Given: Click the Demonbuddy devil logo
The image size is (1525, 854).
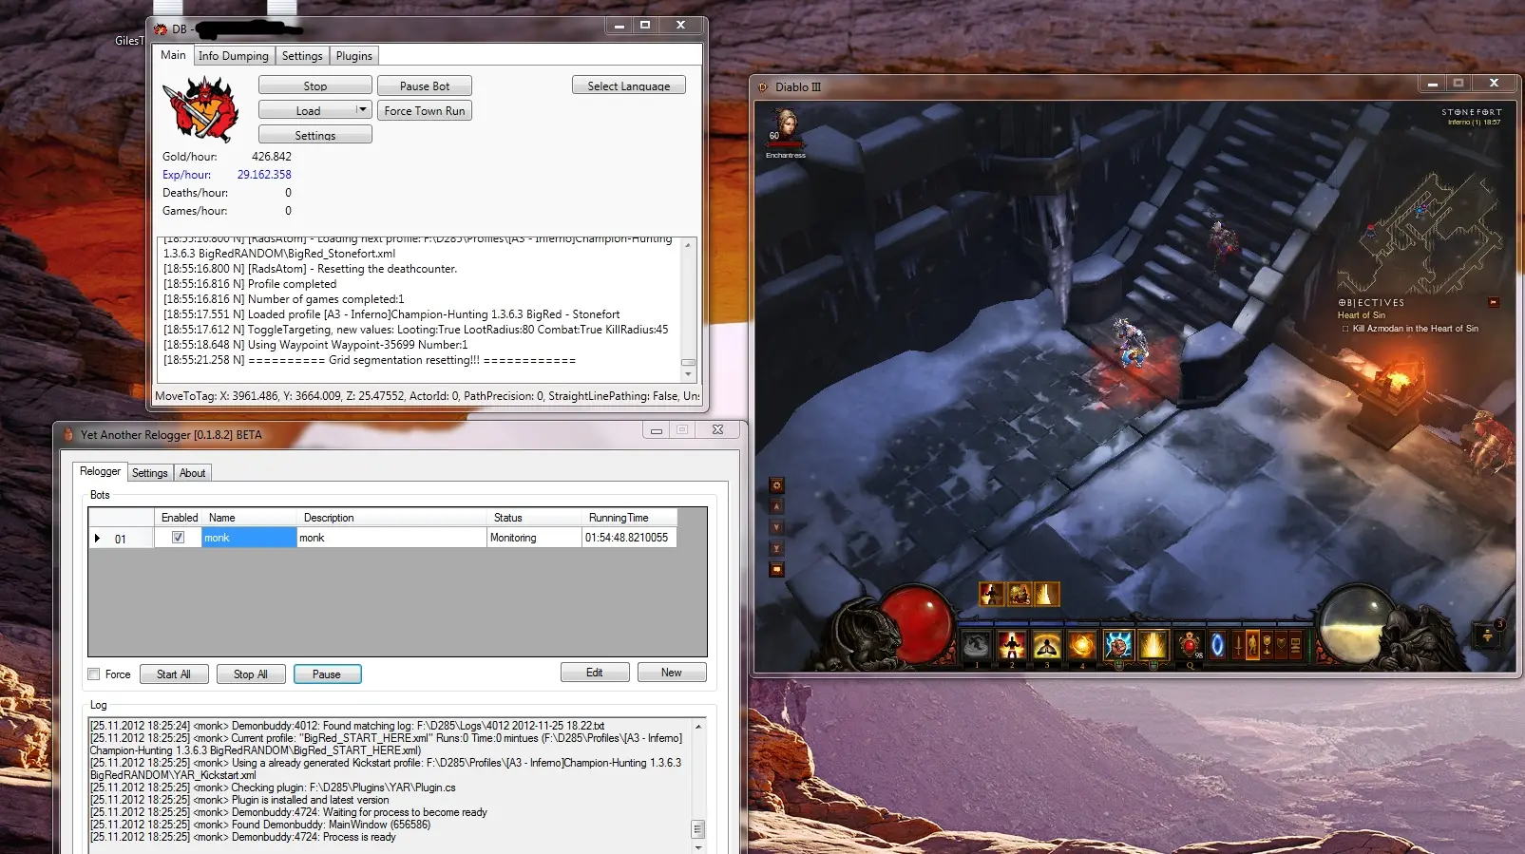Looking at the screenshot, I should 200,109.
